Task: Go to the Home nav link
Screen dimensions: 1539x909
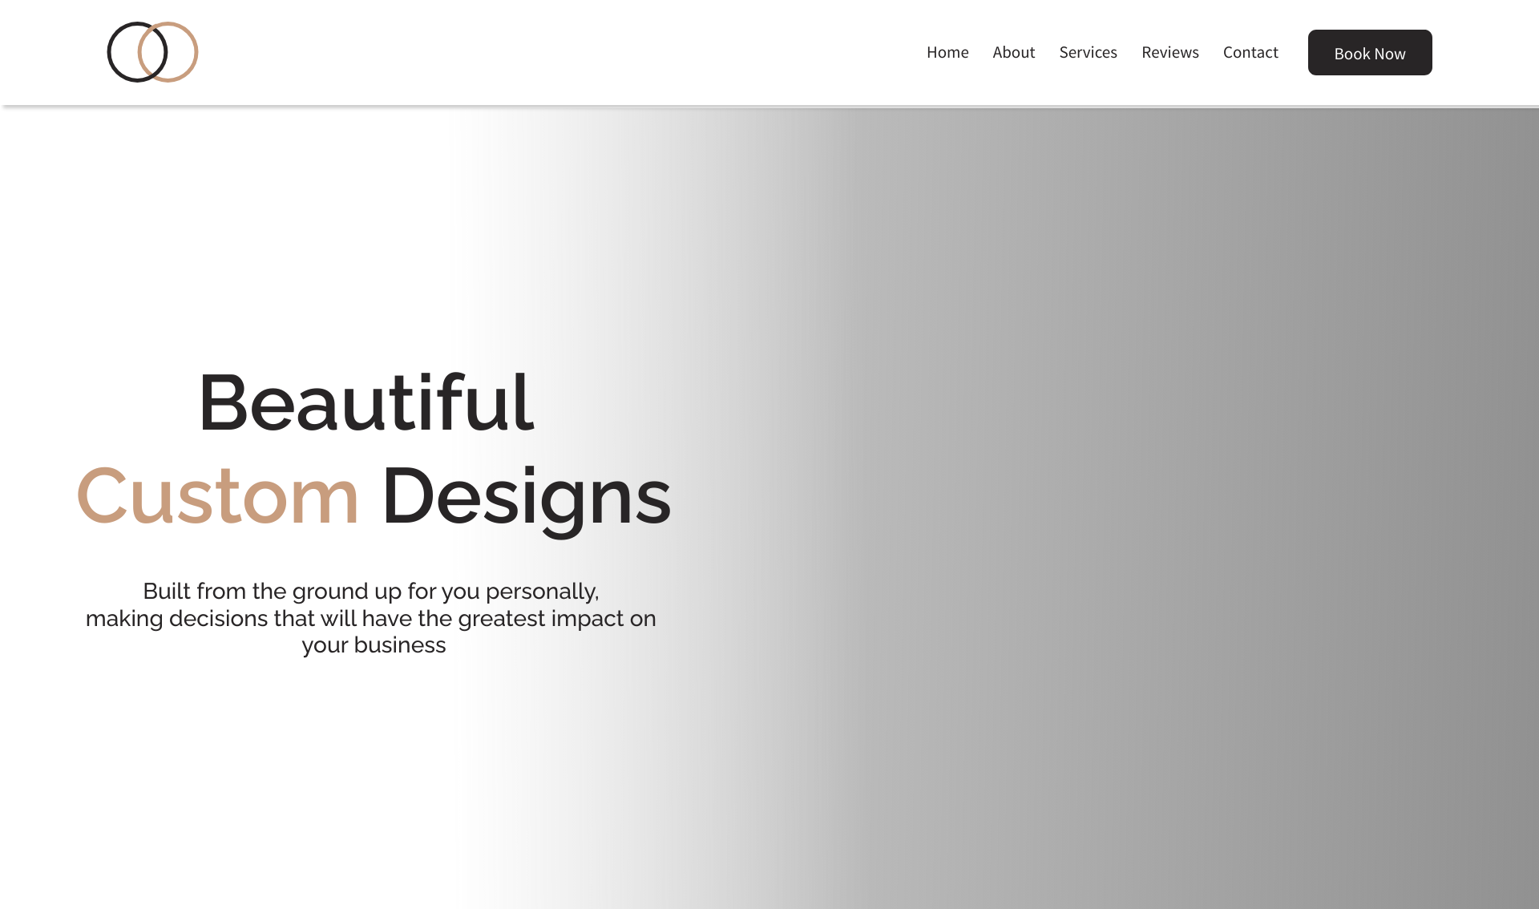Action: [947, 52]
